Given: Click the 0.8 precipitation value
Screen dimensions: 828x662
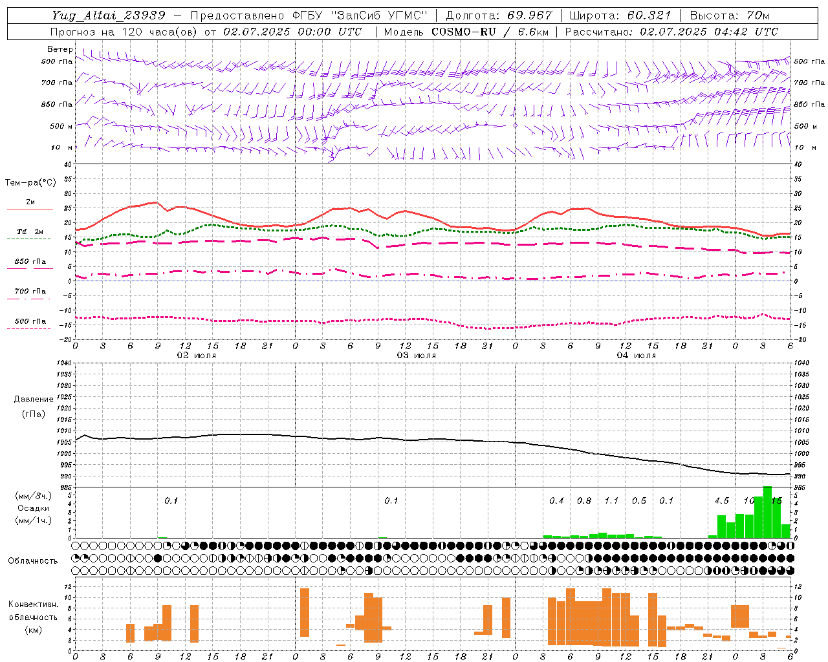Looking at the screenshot, I should (x=584, y=501).
